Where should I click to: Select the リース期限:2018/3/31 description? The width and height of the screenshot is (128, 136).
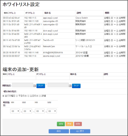[x=85, y=40]
